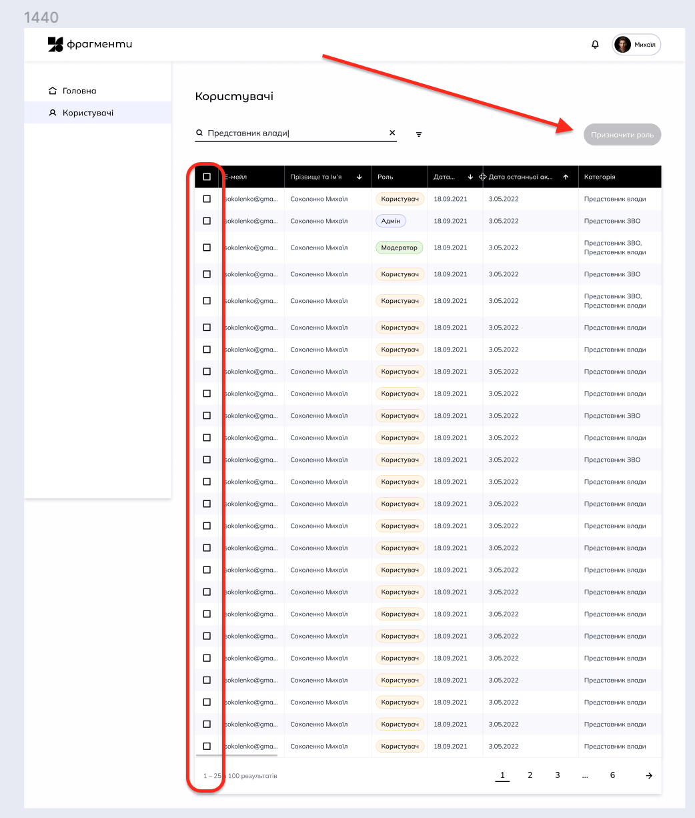Select the checkbox of the Адмін role row
This screenshot has height=818, width=695.
tap(207, 221)
